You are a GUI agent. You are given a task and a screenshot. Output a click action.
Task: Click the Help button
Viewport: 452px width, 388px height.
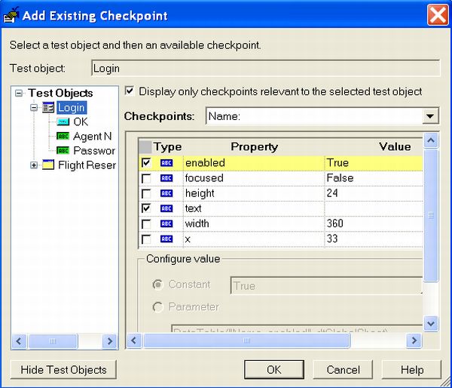tap(412, 370)
